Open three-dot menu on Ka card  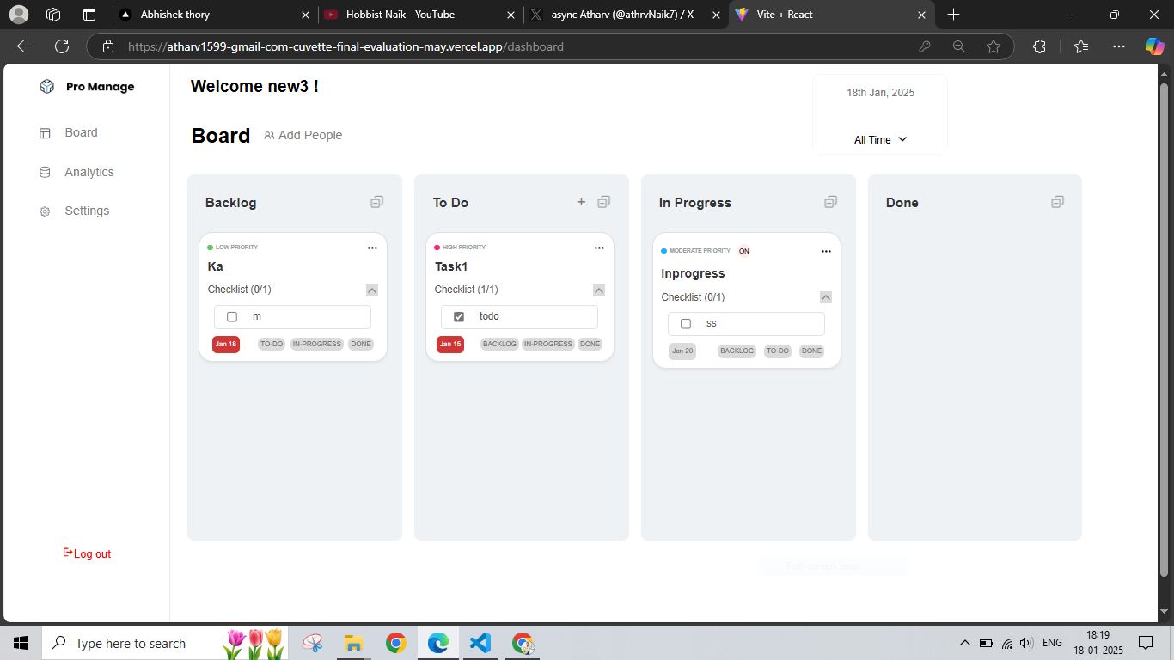point(372,247)
